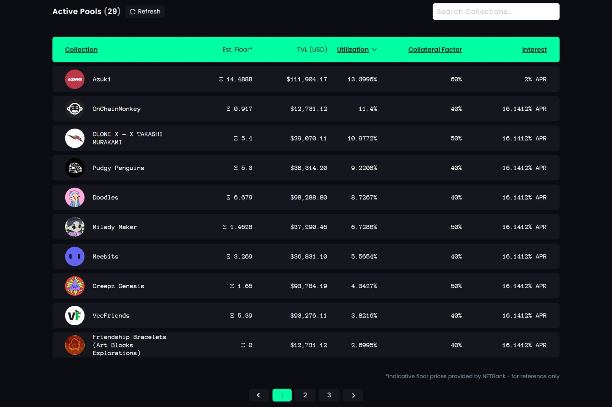Sort by Interest column header
This screenshot has height=407, width=612.
coord(534,50)
